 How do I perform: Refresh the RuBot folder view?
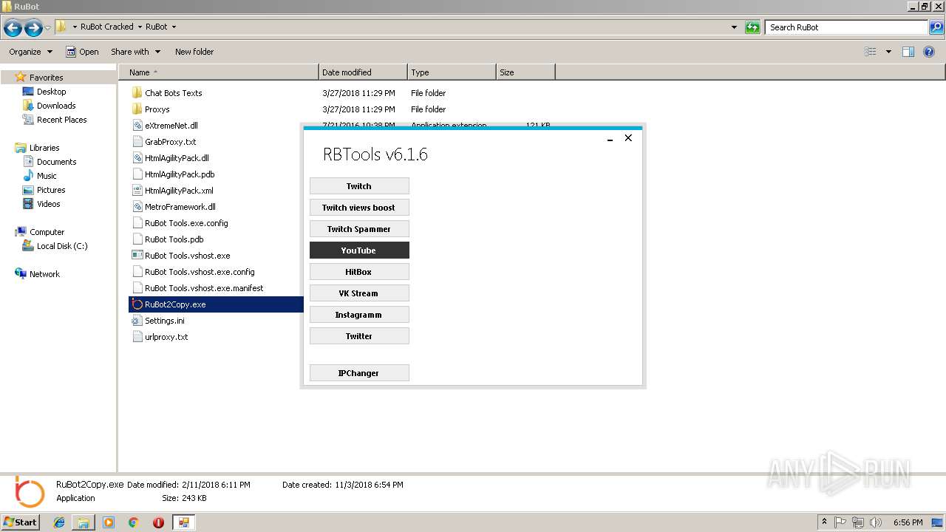click(752, 27)
